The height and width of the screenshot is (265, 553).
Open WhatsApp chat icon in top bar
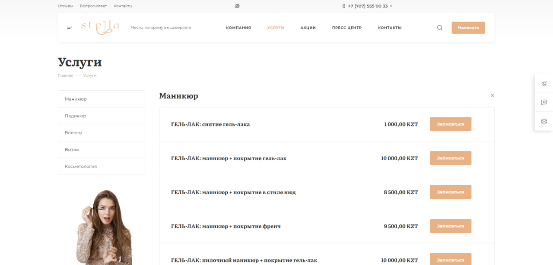click(237, 6)
